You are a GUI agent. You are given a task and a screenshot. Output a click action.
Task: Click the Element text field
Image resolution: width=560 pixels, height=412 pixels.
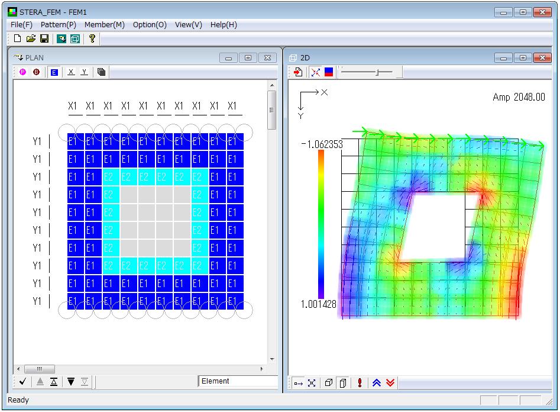tap(238, 381)
